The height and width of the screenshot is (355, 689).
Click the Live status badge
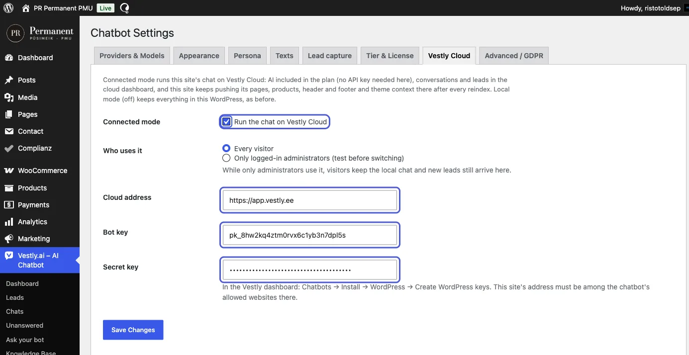point(105,8)
